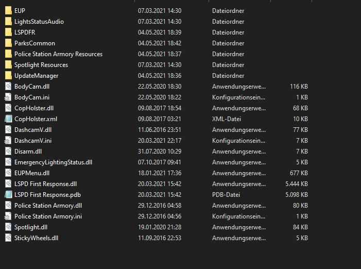Viewport: 361px width, 269px height.
Task: Click the EUP folder icon
Action: point(8,11)
